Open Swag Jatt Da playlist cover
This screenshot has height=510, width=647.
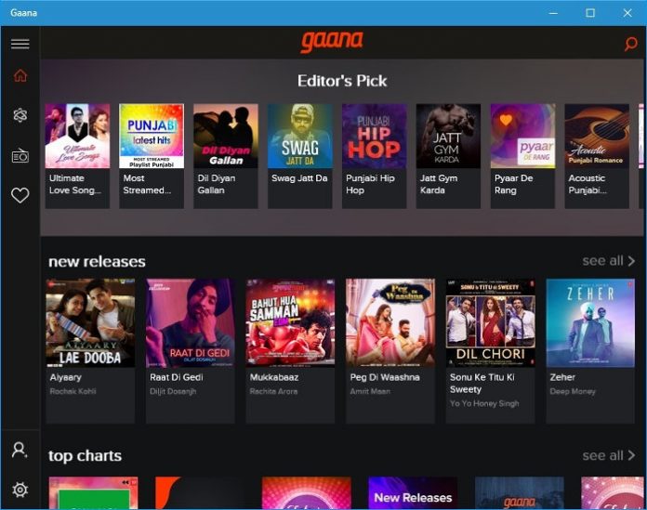[x=300, y=136]
